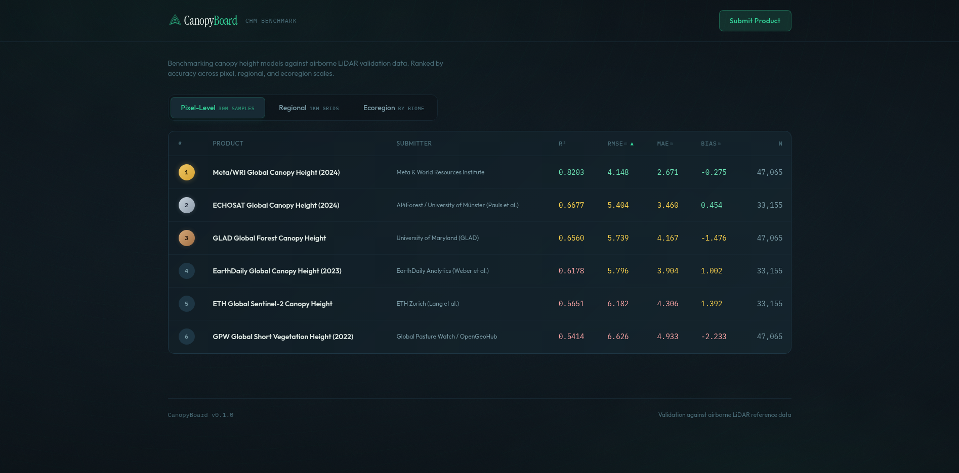Click ETH Zurich (Lang et al.) submitter
959x473 pixels.
(x=428, y=304)
